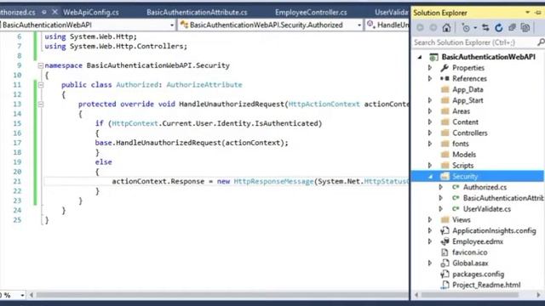Select the thorized.cs editor tab
Viewport: 545px width, 306px height.
pyautogui.click(x=18, y=12)
